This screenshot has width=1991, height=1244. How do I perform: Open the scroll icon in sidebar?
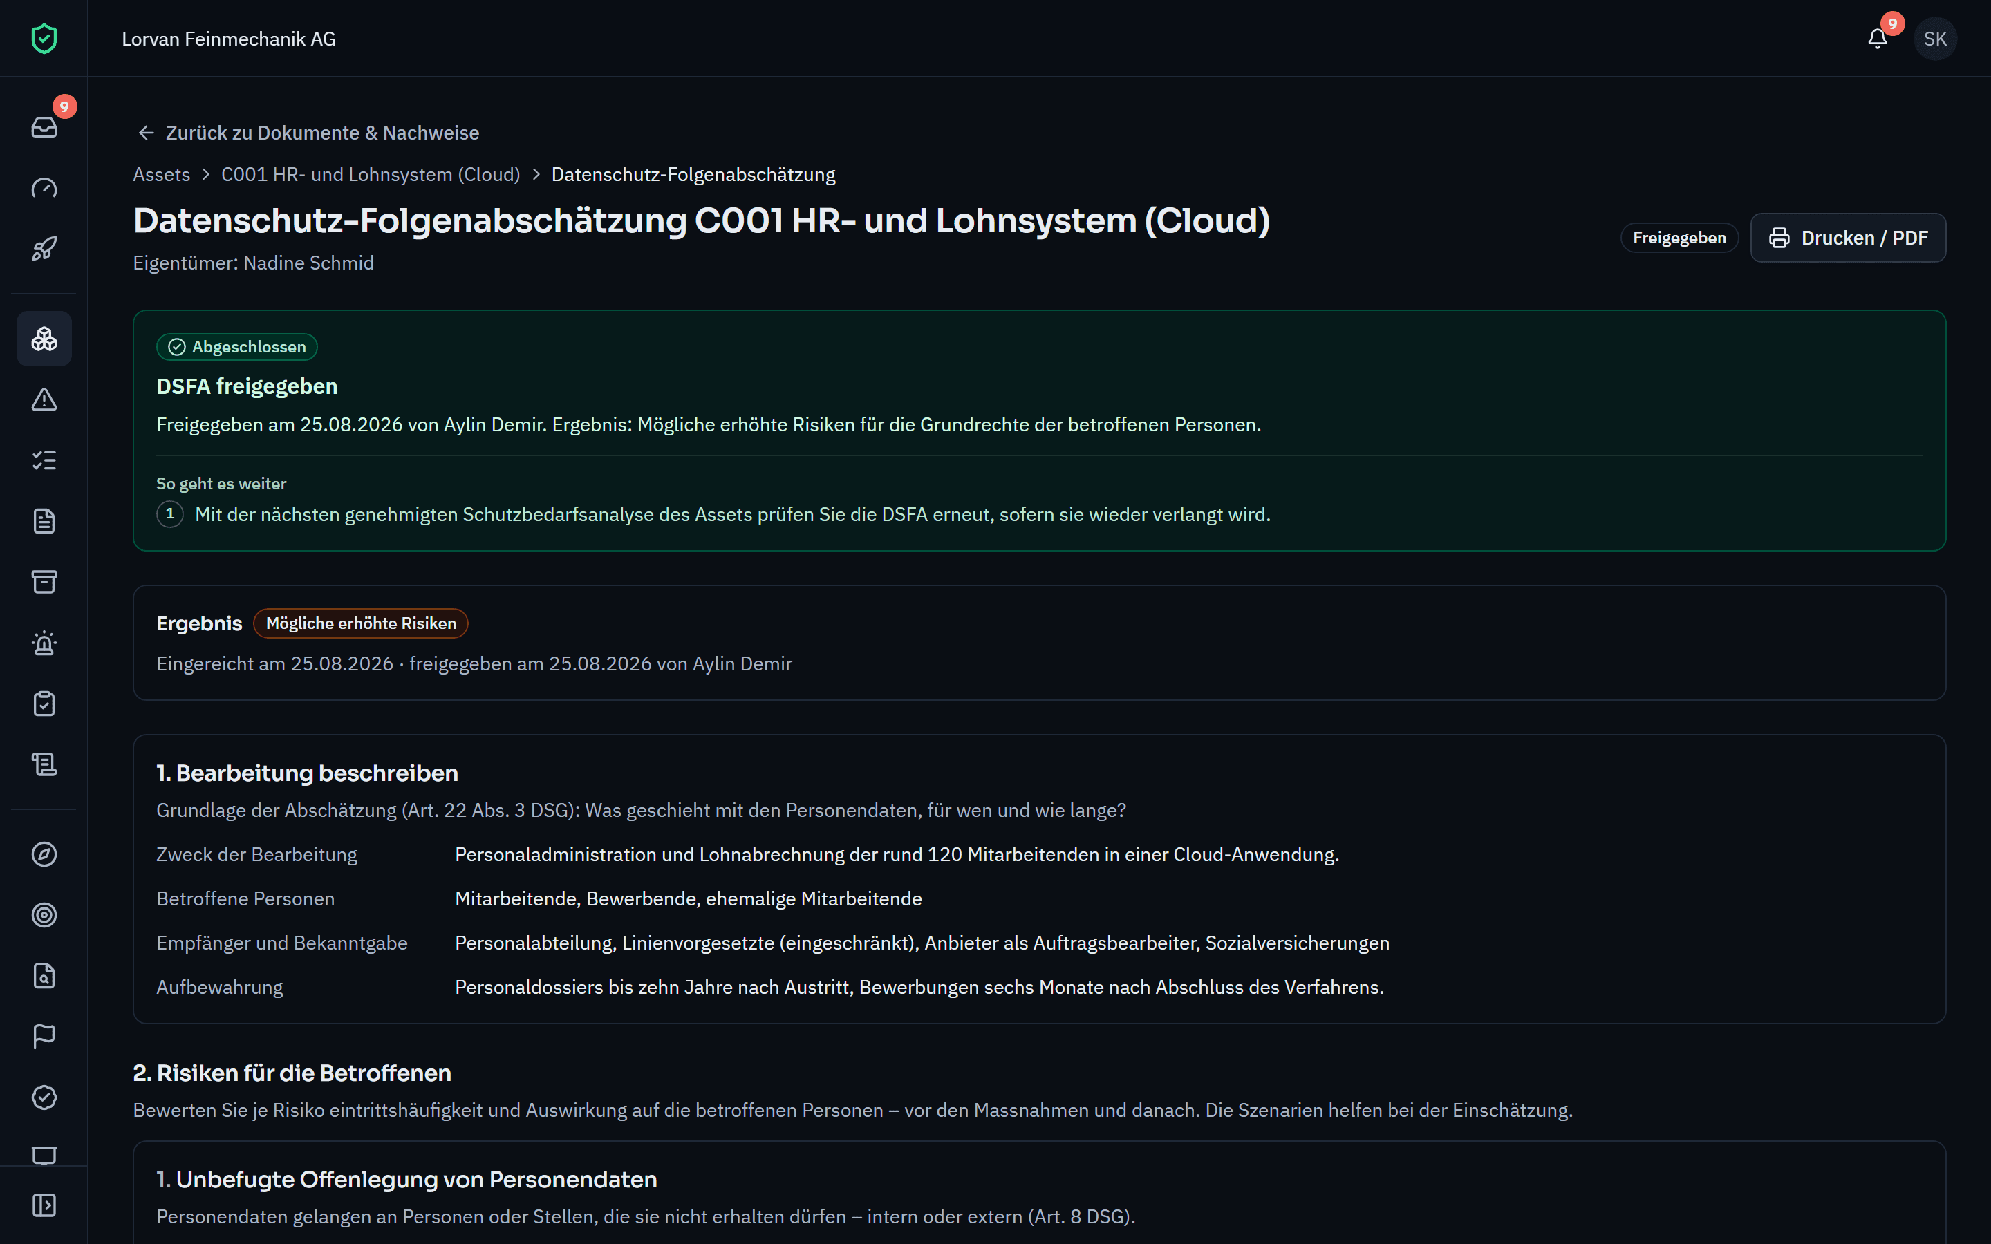(44, 765)
